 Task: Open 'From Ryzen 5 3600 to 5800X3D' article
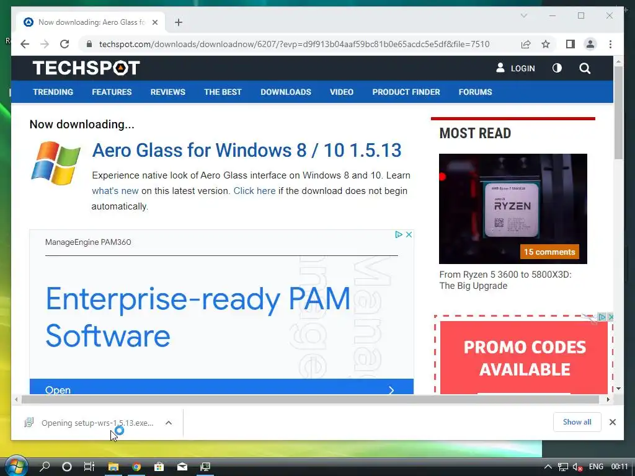(x=505, y=280)
